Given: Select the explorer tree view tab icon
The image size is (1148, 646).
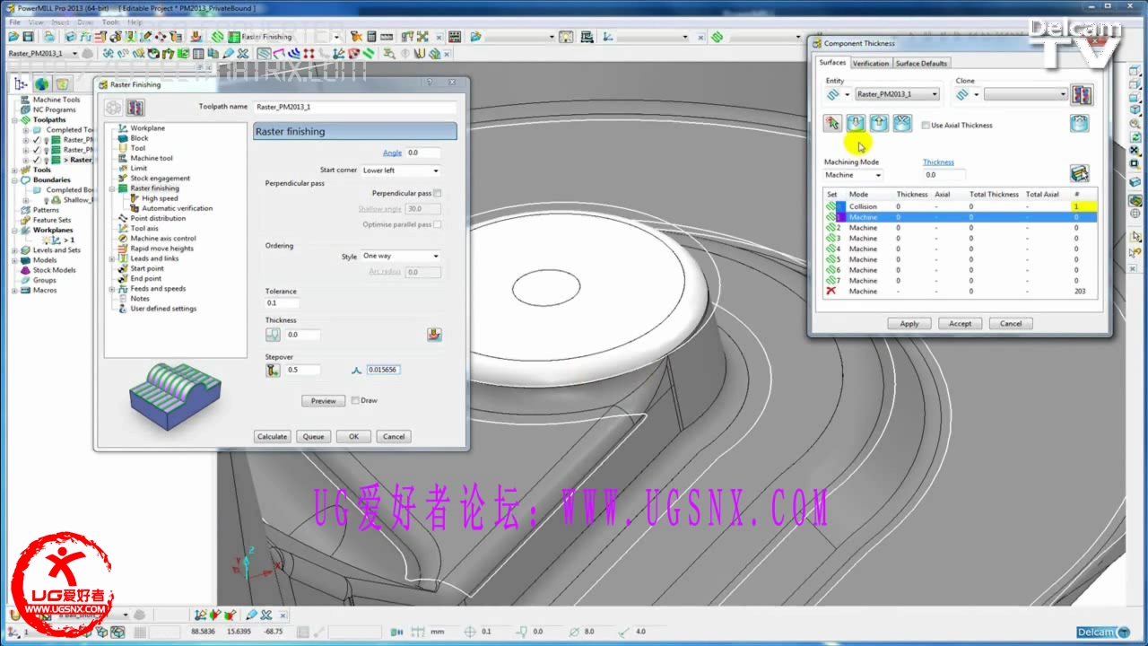Looking at the screenshot, I should pos(21,84).
